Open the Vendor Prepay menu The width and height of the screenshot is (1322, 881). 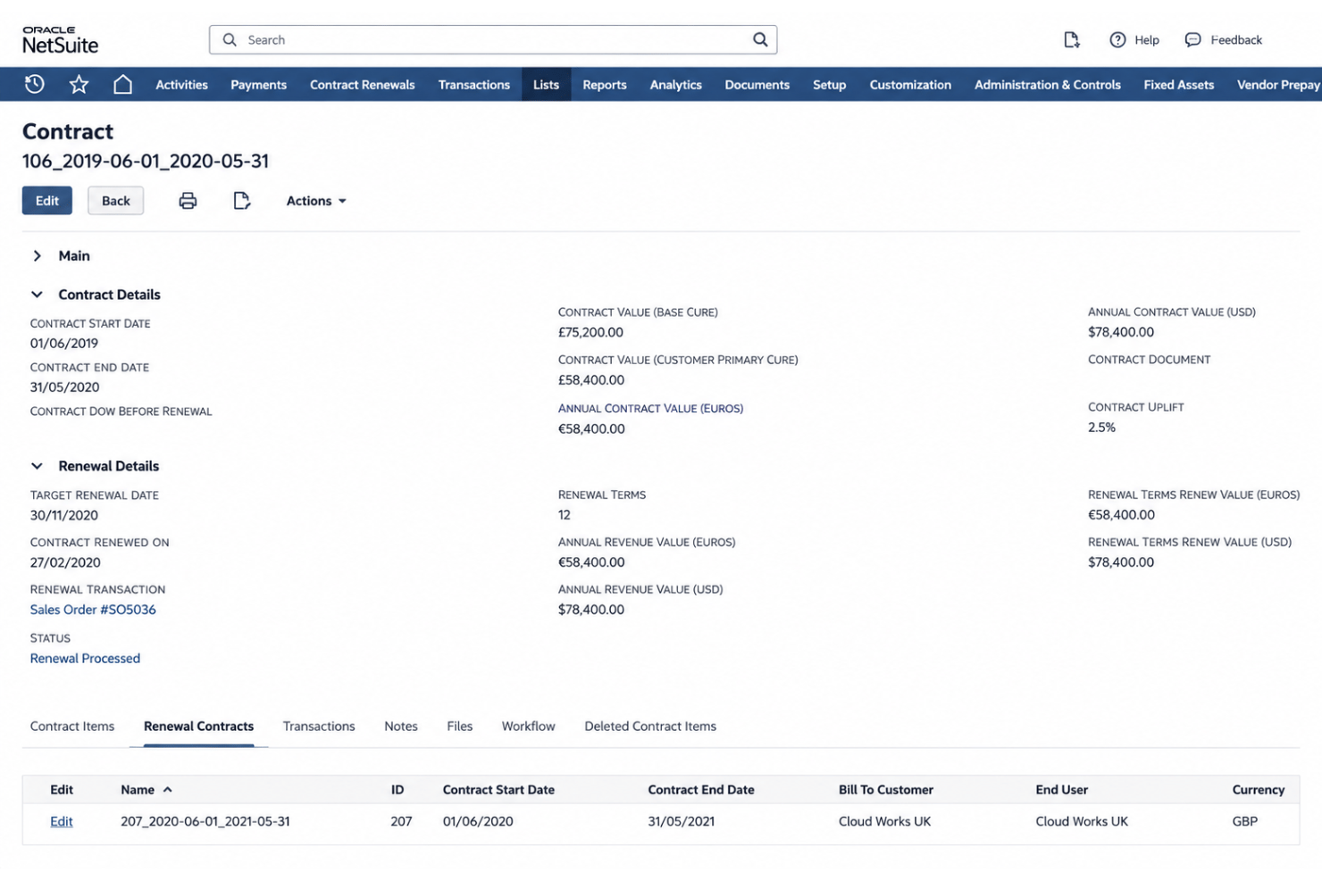coord(1277,85)
